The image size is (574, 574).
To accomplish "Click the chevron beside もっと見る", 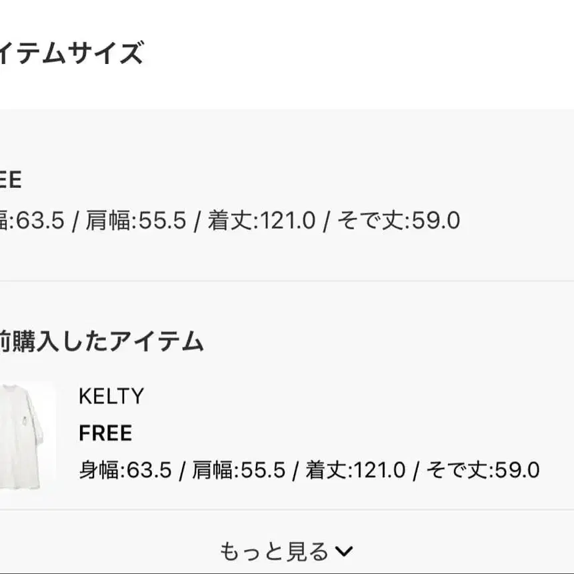I will click(344, 551).
